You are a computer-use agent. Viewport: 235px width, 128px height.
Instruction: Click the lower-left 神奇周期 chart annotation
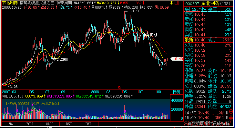coord(60,60)
